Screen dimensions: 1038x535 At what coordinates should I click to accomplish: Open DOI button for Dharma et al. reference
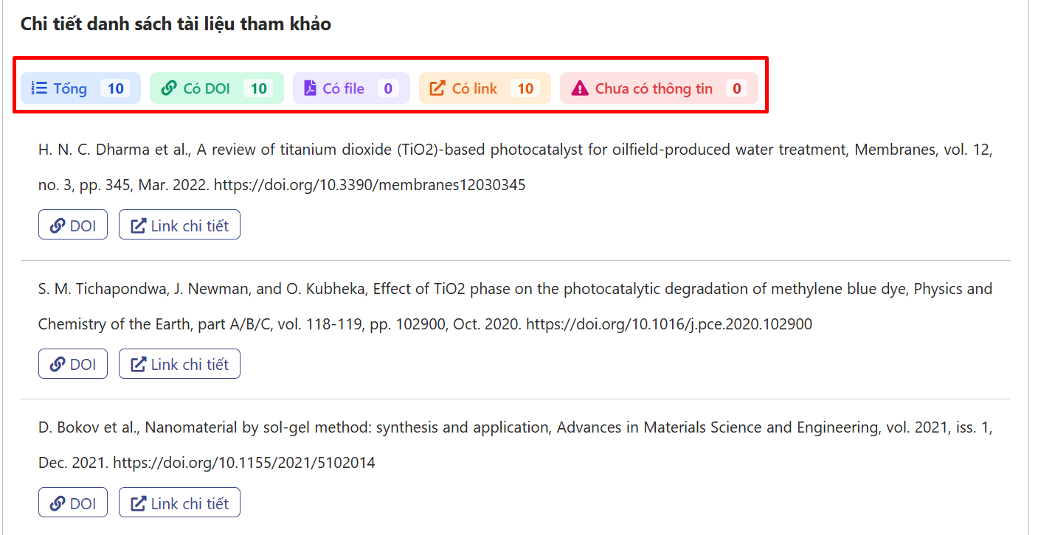pyautogui.click(x=73, y=225)
